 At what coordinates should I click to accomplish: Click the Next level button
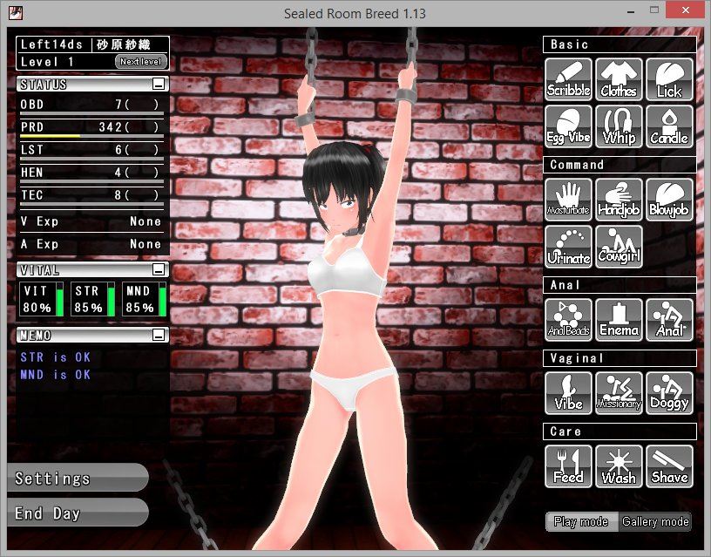[x=139, y=61]
